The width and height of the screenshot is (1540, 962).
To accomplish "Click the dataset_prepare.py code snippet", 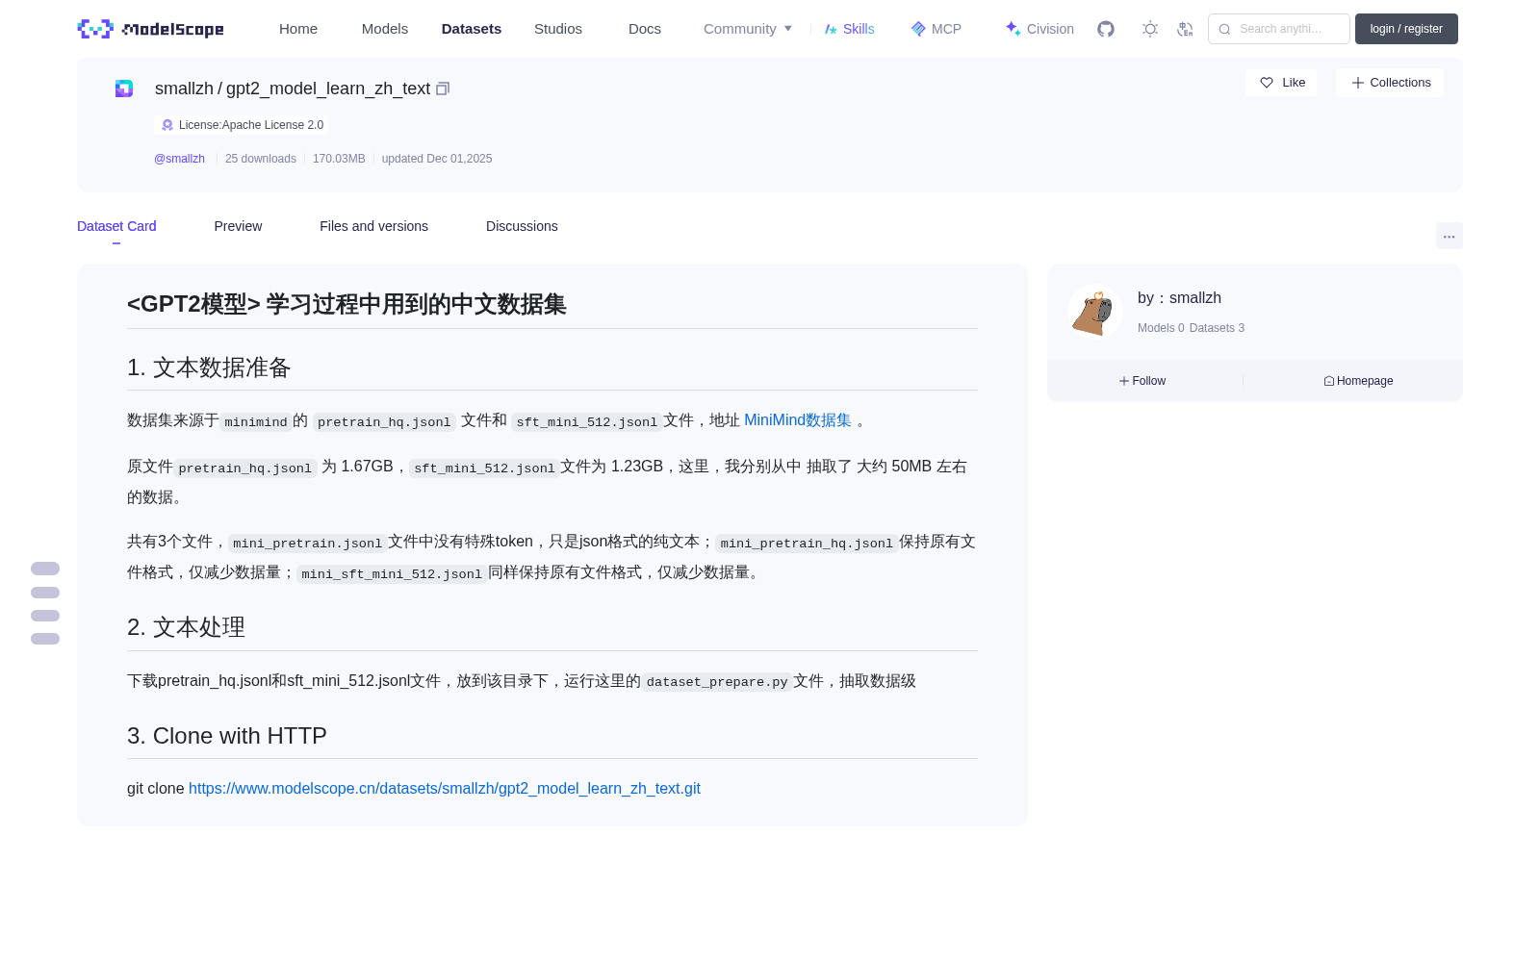I will [x=717, y=682].
